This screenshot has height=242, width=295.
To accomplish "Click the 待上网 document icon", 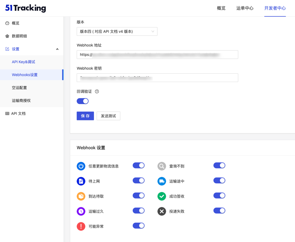I will point(81,181).
